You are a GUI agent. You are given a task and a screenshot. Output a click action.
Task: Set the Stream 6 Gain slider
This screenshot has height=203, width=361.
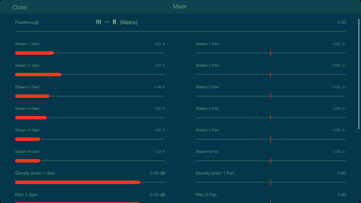90,160
